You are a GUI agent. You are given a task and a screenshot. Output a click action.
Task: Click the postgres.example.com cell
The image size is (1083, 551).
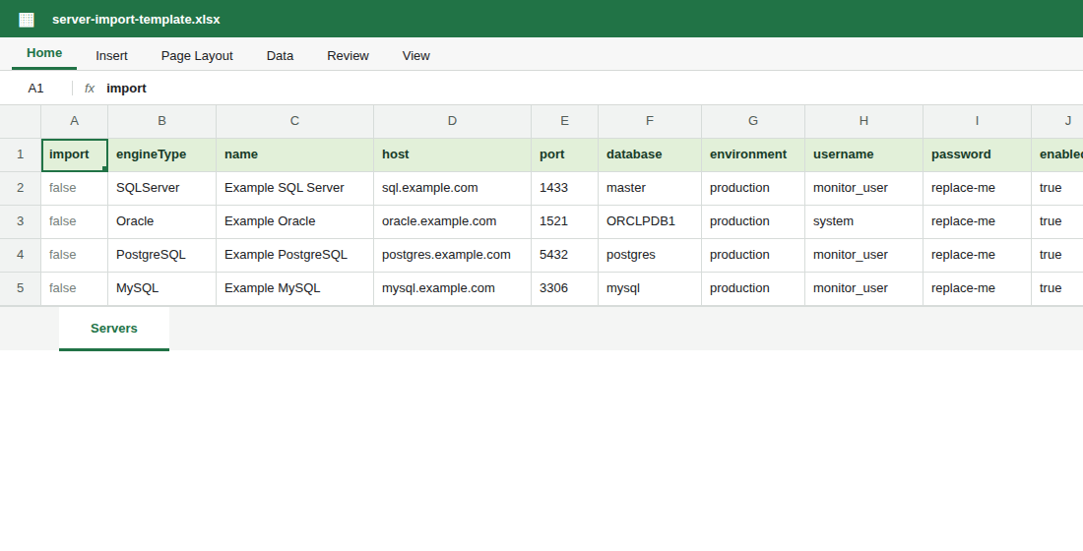452,255
